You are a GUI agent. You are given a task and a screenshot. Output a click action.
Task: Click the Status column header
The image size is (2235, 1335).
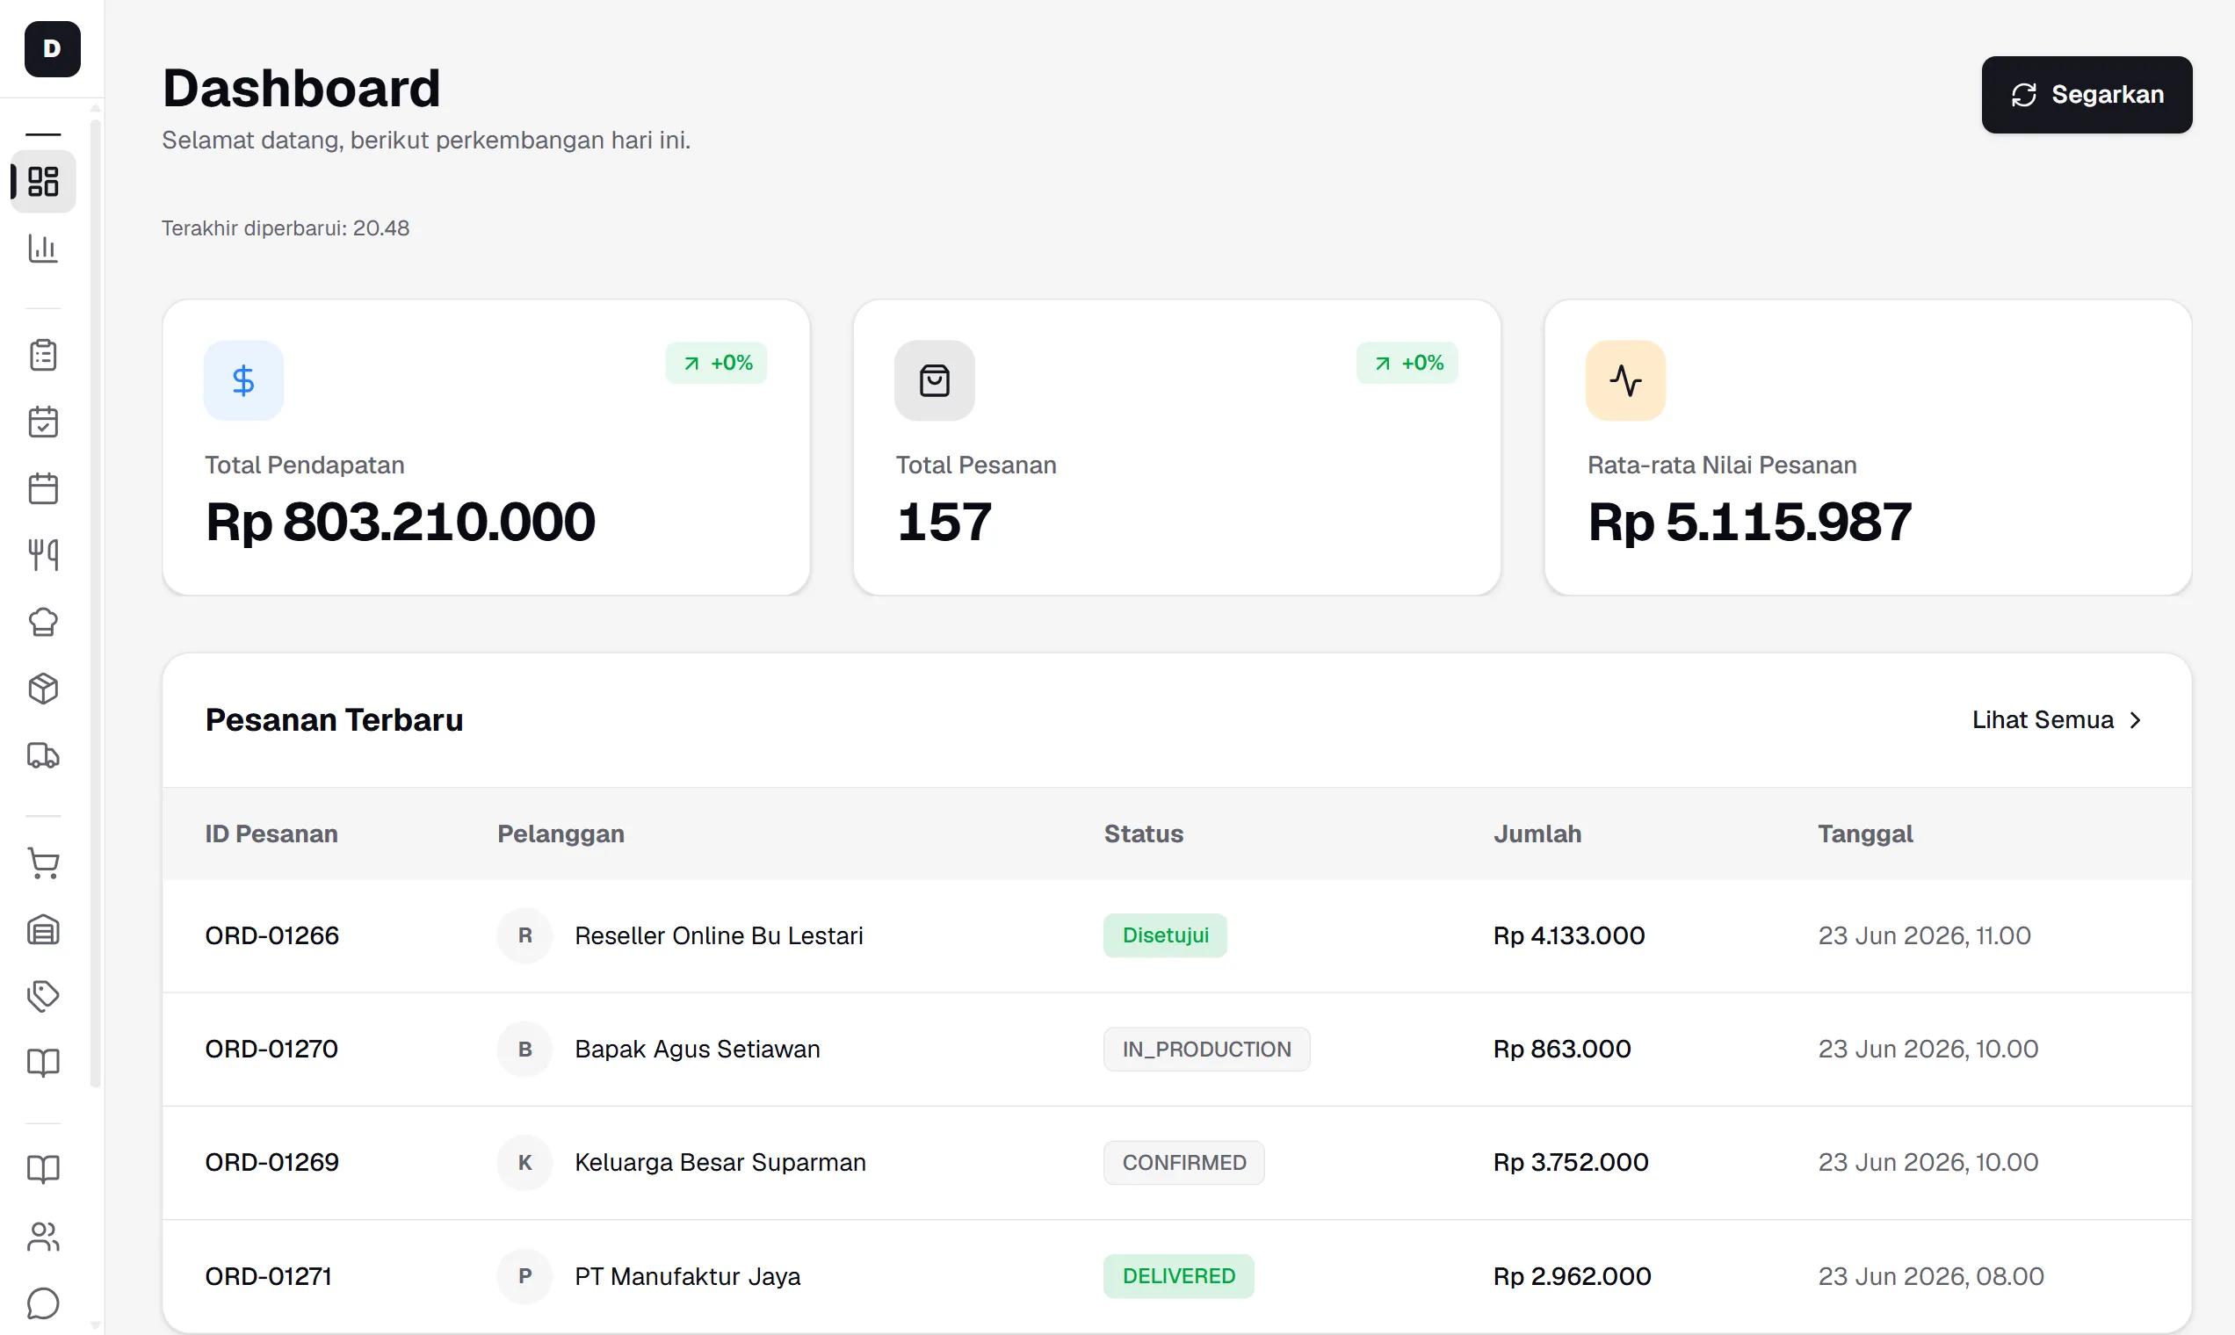pyautogui.click(x=1144, y=833)
